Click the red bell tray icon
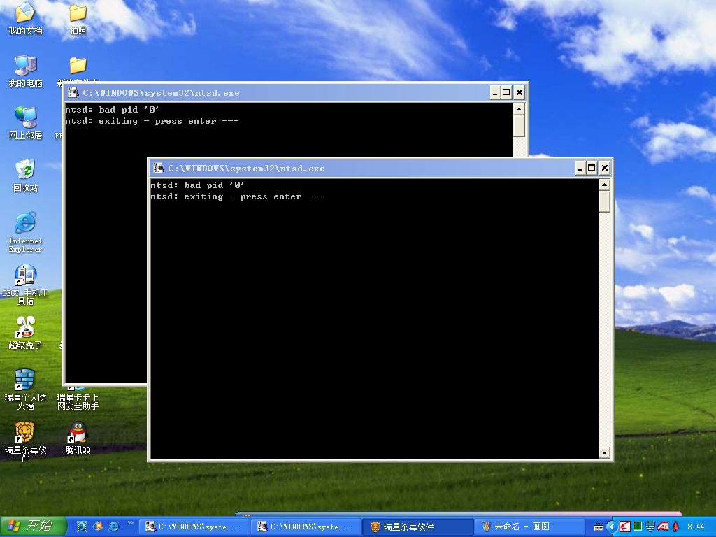This screenshot has width=716, height=537. pyautogui.click(x=676, y=527)
